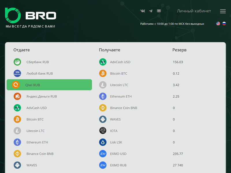The height and width of the screenshot is (173, 231).
Task: Click AdvCash icon in Отдаете column
Action: (17, 108)
